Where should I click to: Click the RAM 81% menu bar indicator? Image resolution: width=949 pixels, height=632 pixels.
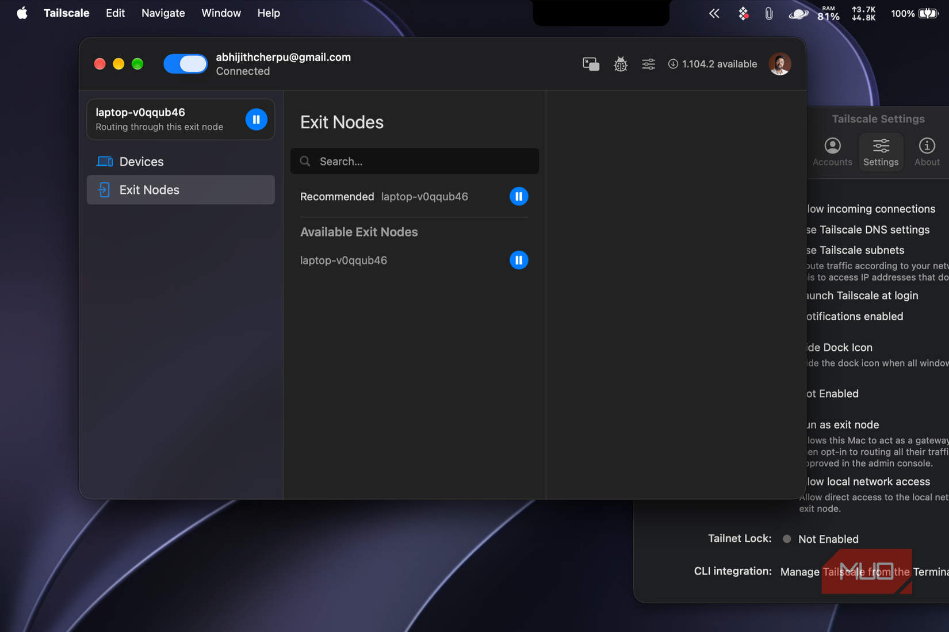click(x=828, y=13)
